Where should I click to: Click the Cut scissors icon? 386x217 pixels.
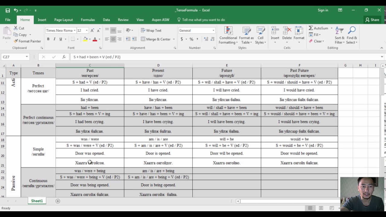coord(16,28)
